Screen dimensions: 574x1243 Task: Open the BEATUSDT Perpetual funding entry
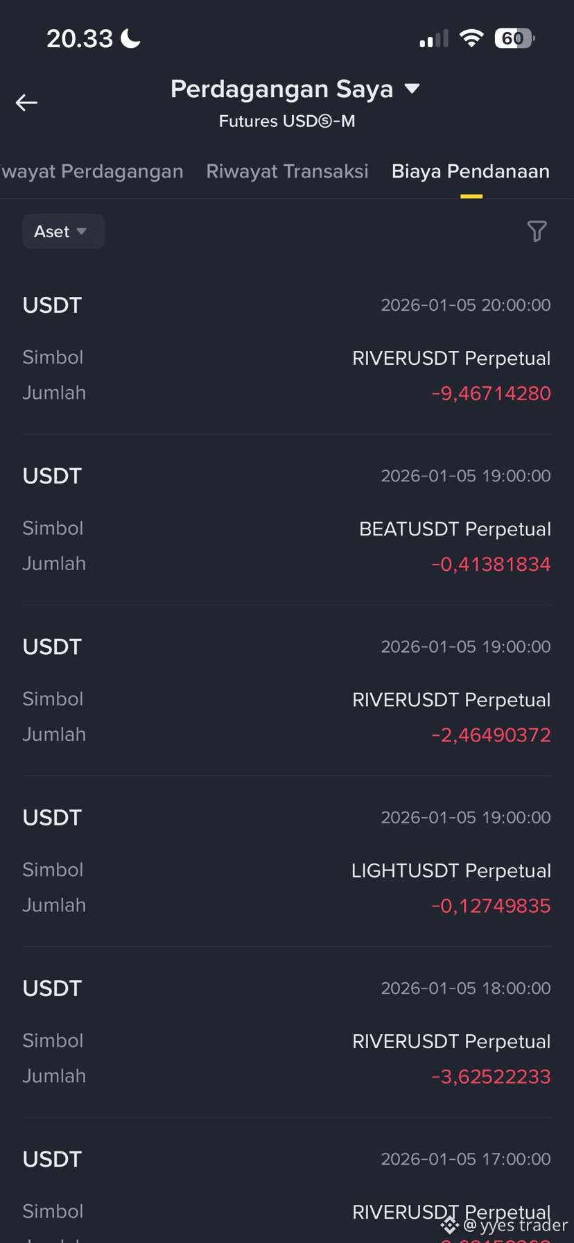tap(287, 520)
